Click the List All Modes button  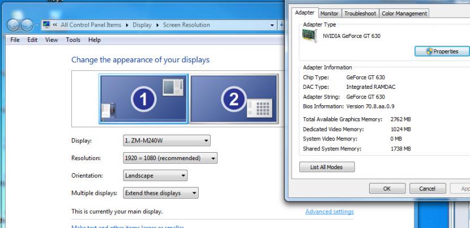(327, 167)
